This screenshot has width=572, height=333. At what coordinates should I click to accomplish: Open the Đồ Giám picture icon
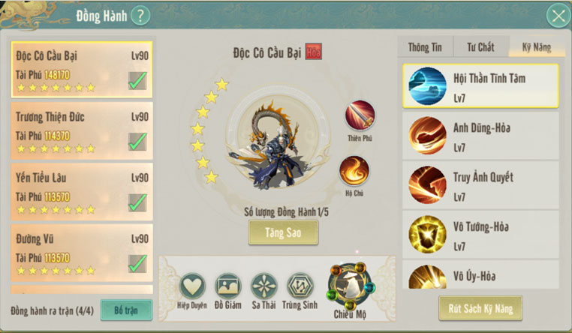228,286
